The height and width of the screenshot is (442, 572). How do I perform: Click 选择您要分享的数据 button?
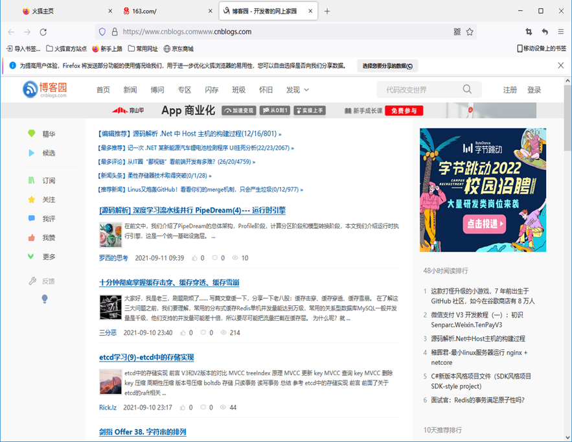tap(387, 66)
